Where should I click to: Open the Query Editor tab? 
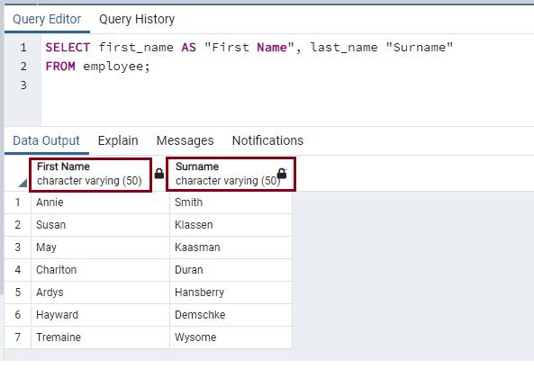[47, 19]
